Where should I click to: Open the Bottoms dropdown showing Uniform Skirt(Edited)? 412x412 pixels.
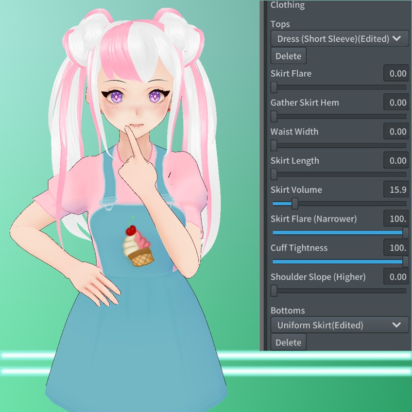(x=337, y=325)
